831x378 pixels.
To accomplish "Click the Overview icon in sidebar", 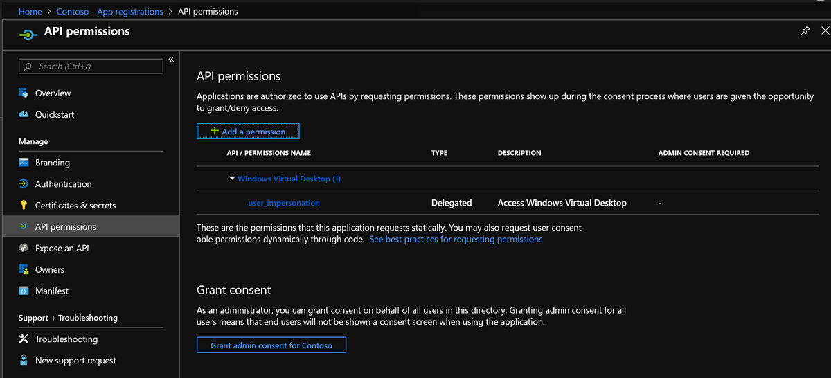I will click(x=24, y=93).
